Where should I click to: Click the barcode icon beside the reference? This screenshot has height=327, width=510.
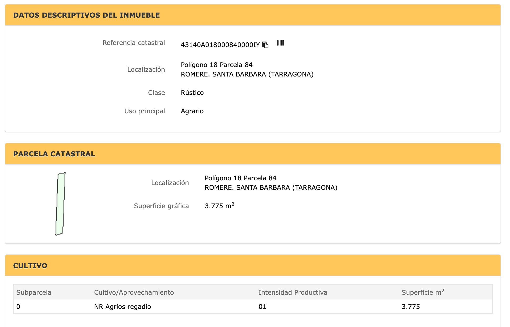[x=280, y=43]
